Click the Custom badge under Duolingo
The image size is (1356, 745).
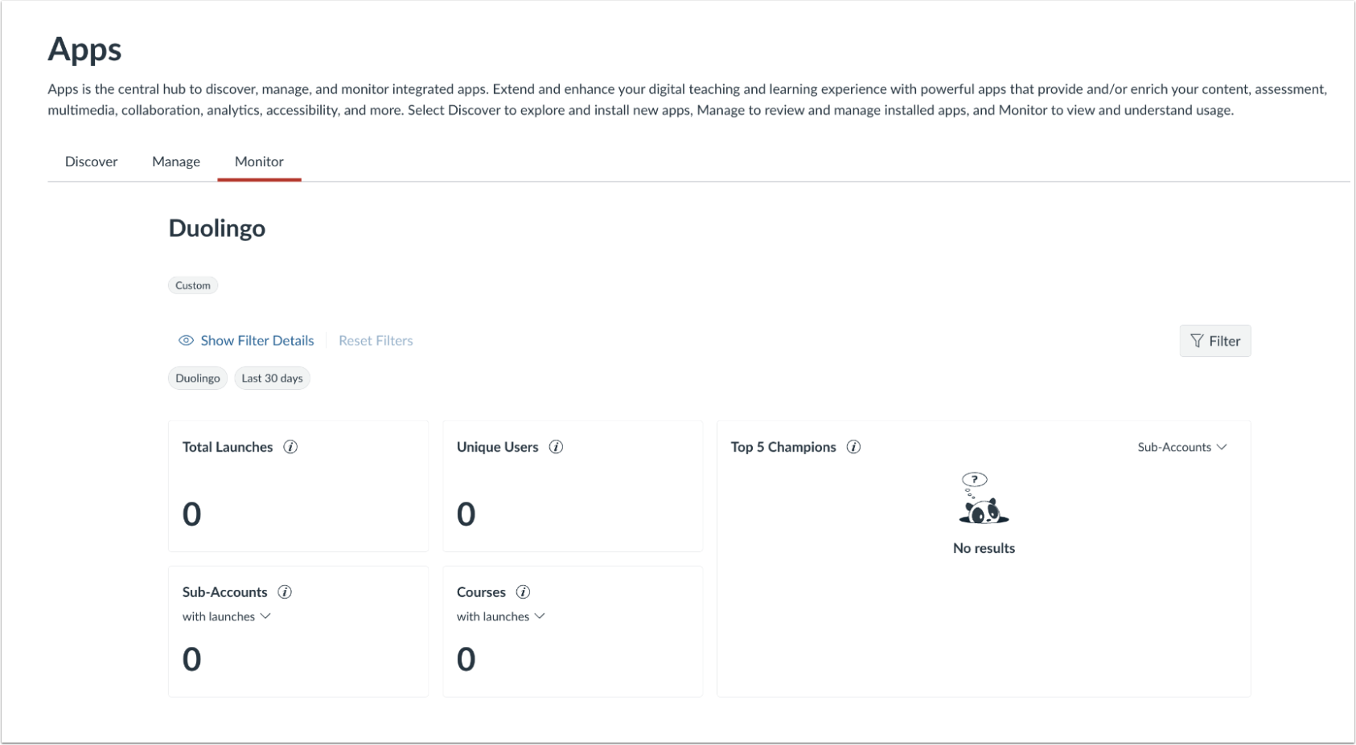pyautogui.click(x=193, y=284)
